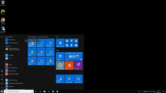
Task: Select the Create tile group heading
Action: (x=58, y=50)
